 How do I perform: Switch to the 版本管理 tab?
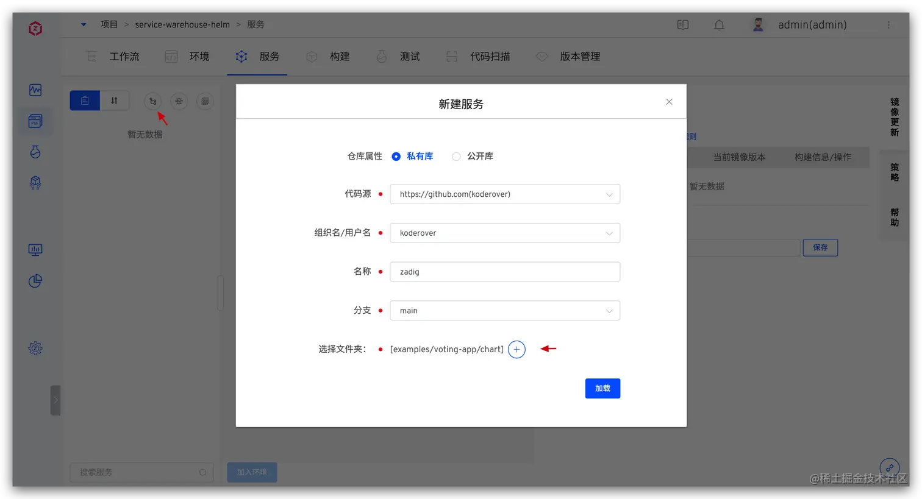[x=568, y=57]
